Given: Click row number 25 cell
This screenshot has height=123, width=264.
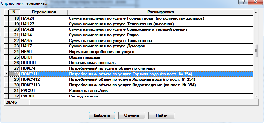Looking at the screenshot, I should (x=14, y=57).
